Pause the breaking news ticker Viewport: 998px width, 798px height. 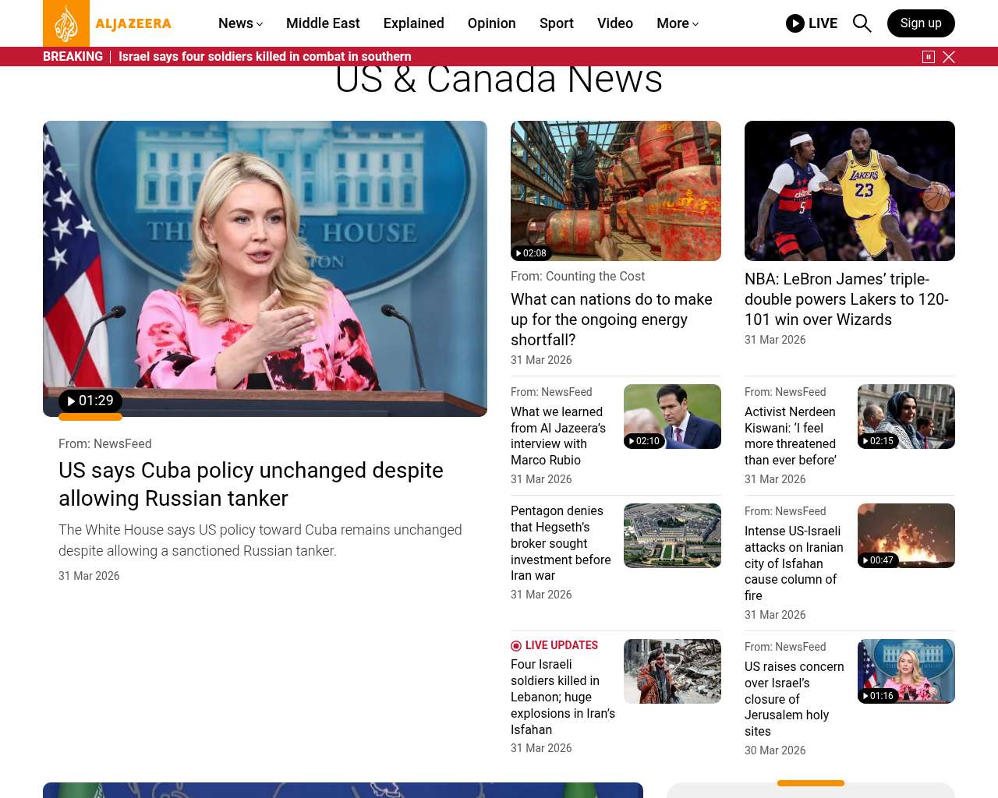[928, 57]
